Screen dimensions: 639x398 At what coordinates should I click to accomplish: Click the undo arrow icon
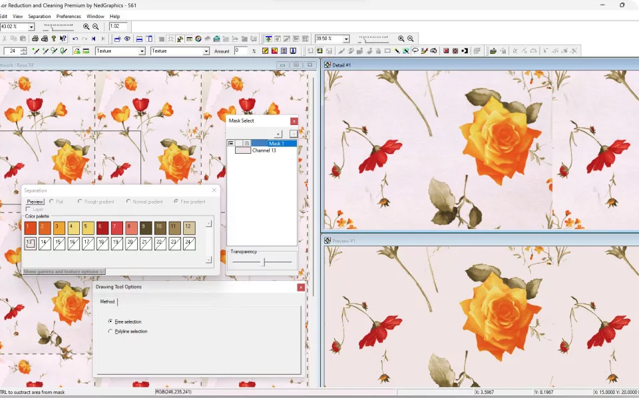(x=75, y=39)
